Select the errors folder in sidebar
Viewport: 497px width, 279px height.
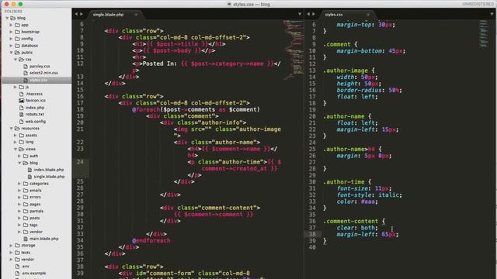(x=35, y=197)
